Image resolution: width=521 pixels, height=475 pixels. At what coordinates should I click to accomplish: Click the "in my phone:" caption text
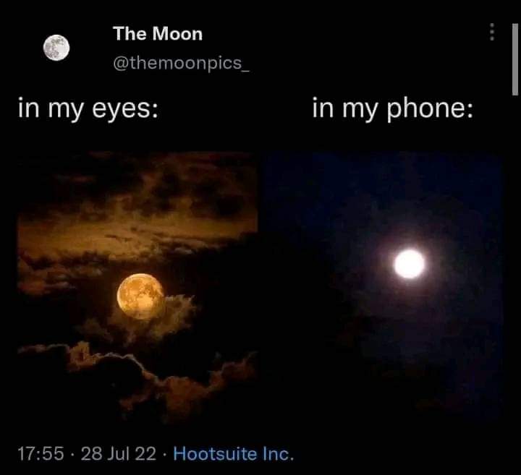click(x=392, y=109)
